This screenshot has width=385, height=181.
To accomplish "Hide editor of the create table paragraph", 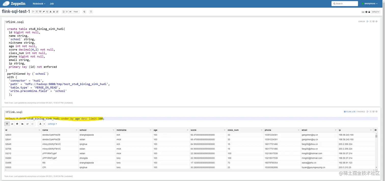I will 370,21.
